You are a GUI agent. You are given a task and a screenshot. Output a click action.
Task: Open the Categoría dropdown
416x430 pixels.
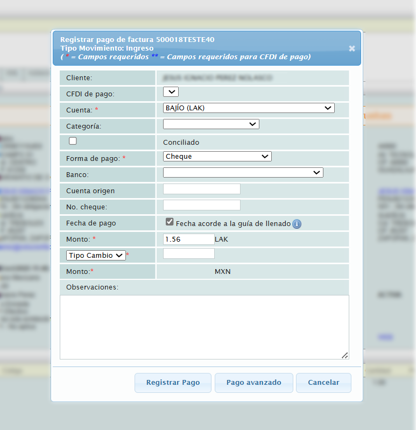[x=211, y=124]
